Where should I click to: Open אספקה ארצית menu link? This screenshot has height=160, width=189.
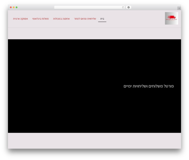pos(20,19)
